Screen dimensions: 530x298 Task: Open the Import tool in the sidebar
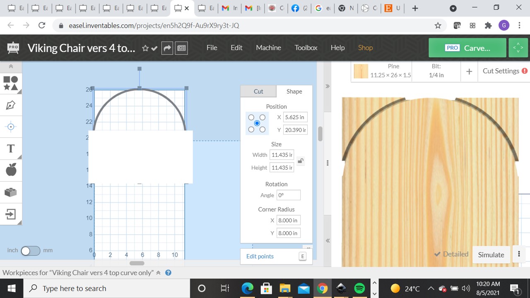click(x=11, y=214)
